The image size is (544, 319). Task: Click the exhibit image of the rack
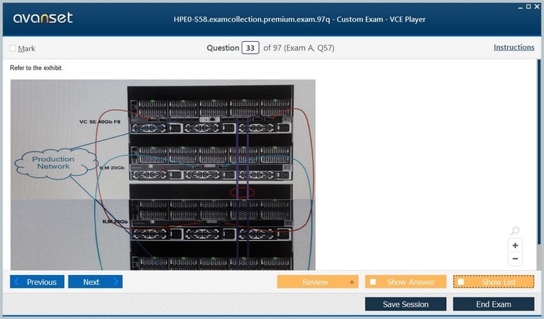[163, 175]
